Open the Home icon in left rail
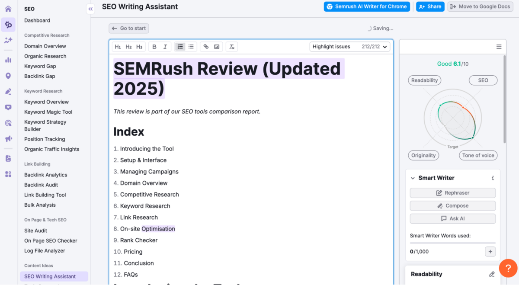 coord(8,9)
